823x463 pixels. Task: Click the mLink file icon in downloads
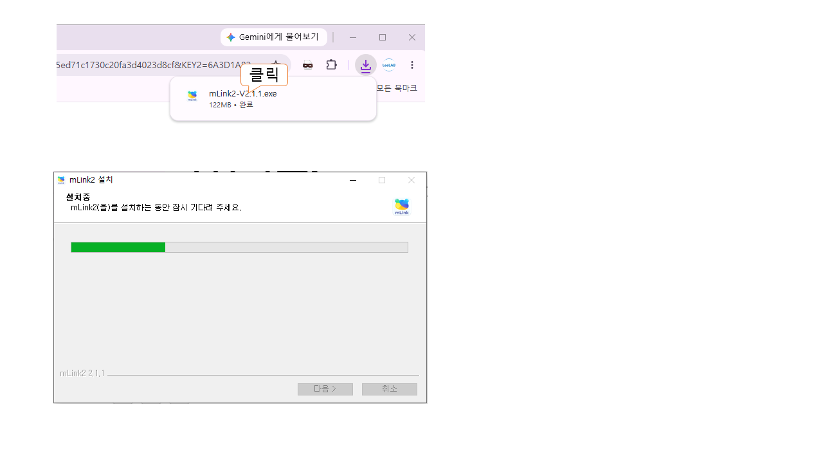(192, 96)
